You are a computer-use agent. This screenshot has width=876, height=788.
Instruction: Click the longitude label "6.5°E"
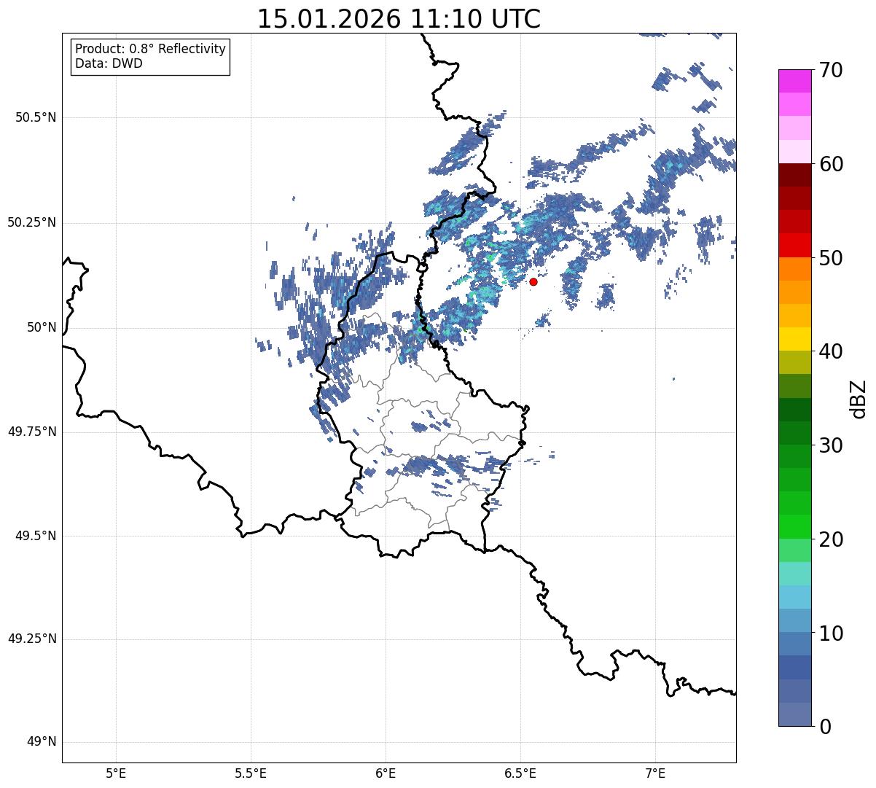520,773
